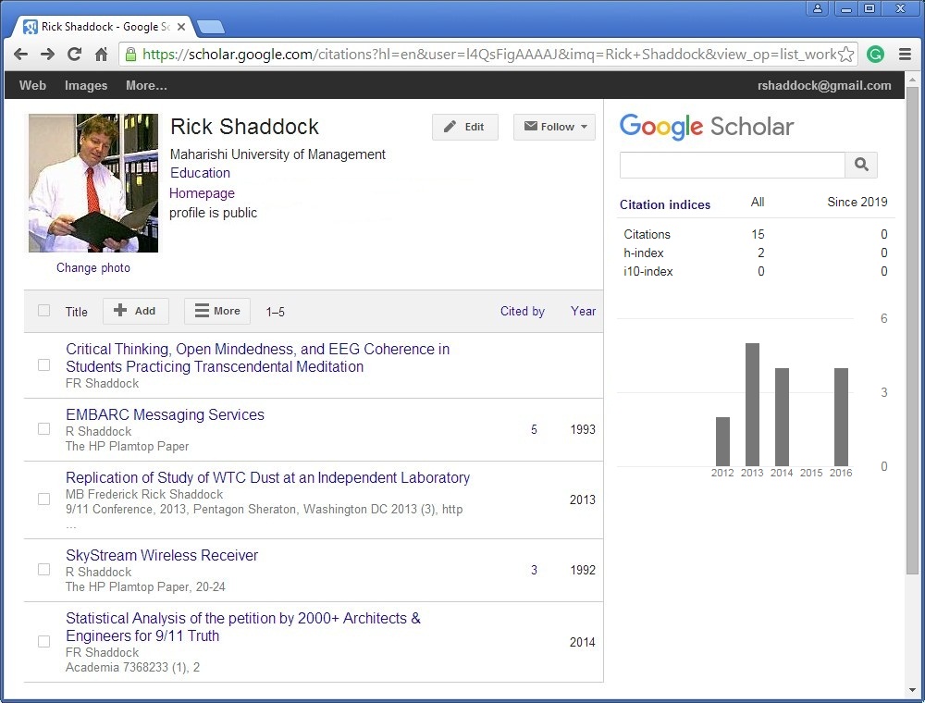Open the Chrome hamburger menu
The width and height of the screenshot is (925, 703).
click(x=905, y=55)
